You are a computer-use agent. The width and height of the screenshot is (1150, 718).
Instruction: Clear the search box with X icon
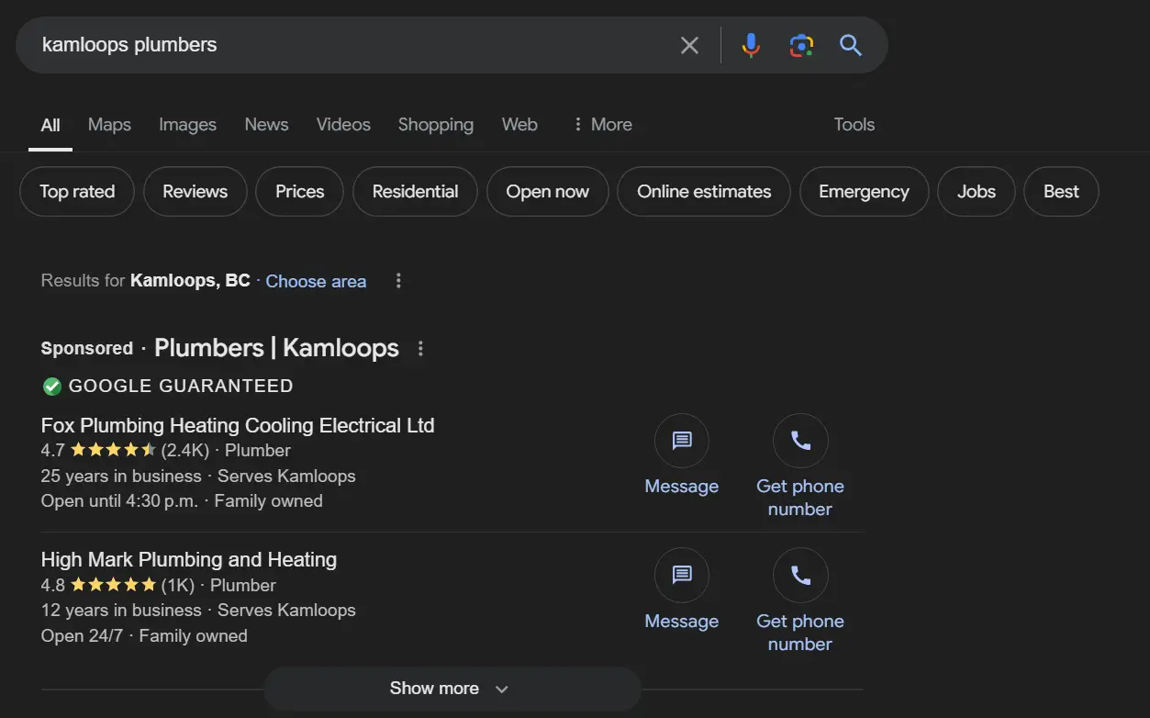click(x=689, y=45)
